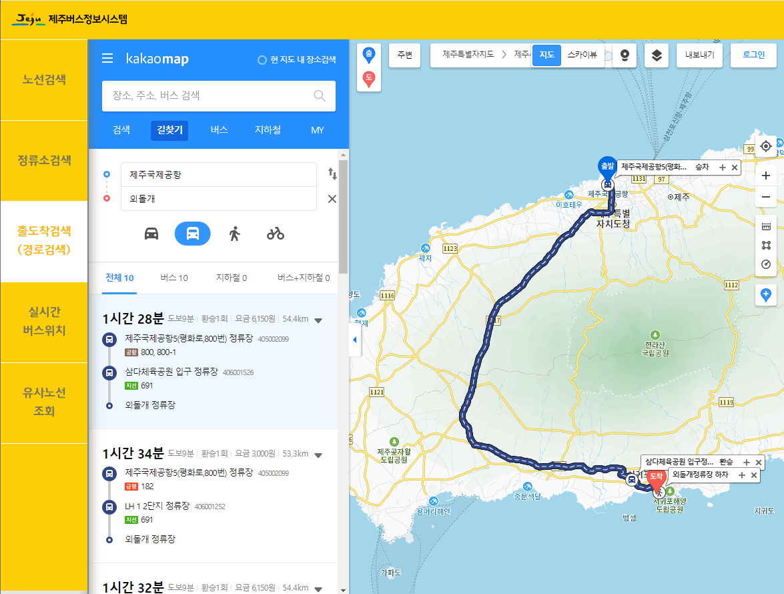Click the kakaomap logo

157,59
